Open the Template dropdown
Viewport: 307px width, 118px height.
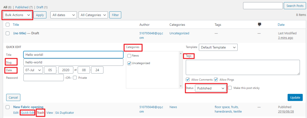(x=218, y=47)
